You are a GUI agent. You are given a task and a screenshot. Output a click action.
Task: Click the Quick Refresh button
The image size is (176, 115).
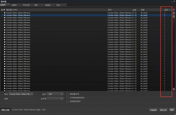coord(153,110)
